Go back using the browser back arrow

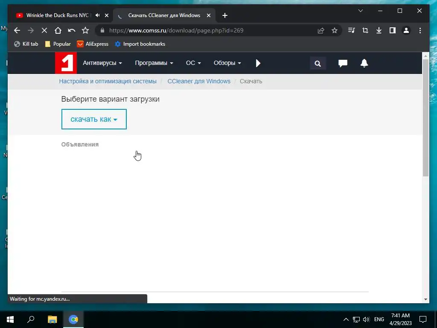tap(17, 30)
